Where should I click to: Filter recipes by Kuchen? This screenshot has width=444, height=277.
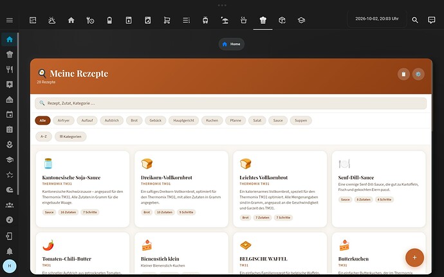(x=212, y=121)
